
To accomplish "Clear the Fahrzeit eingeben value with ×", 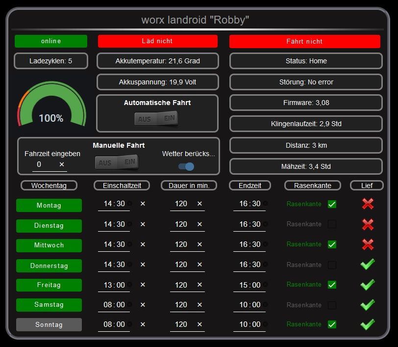I will (x=62, y=164).
